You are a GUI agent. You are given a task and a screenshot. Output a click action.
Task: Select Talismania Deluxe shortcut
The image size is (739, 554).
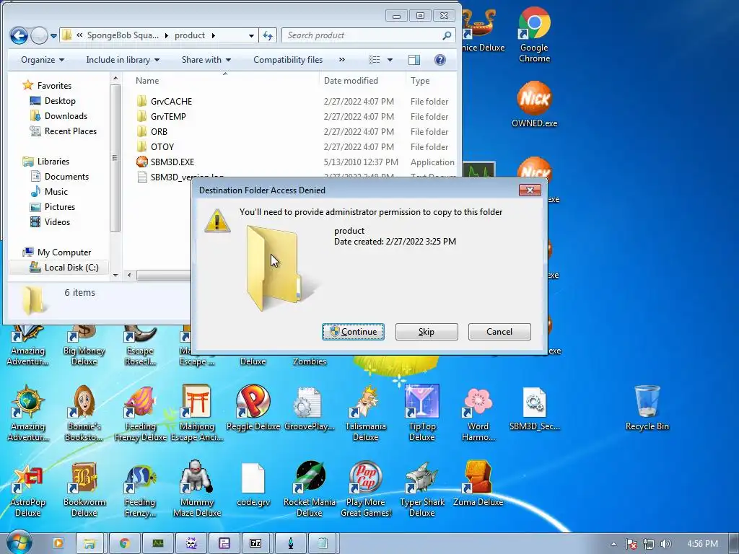tap(365, 413)
